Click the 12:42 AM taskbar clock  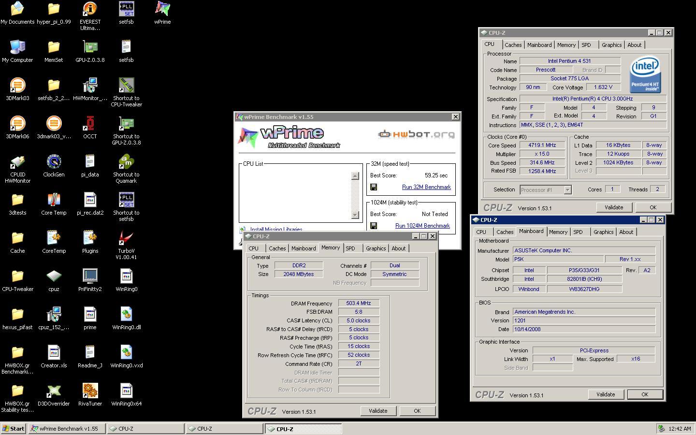[679, 429]
